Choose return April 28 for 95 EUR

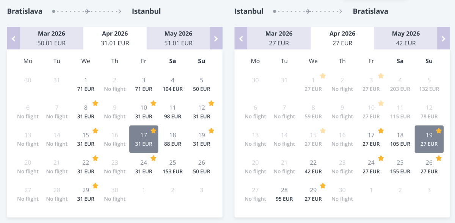(284, 194)
